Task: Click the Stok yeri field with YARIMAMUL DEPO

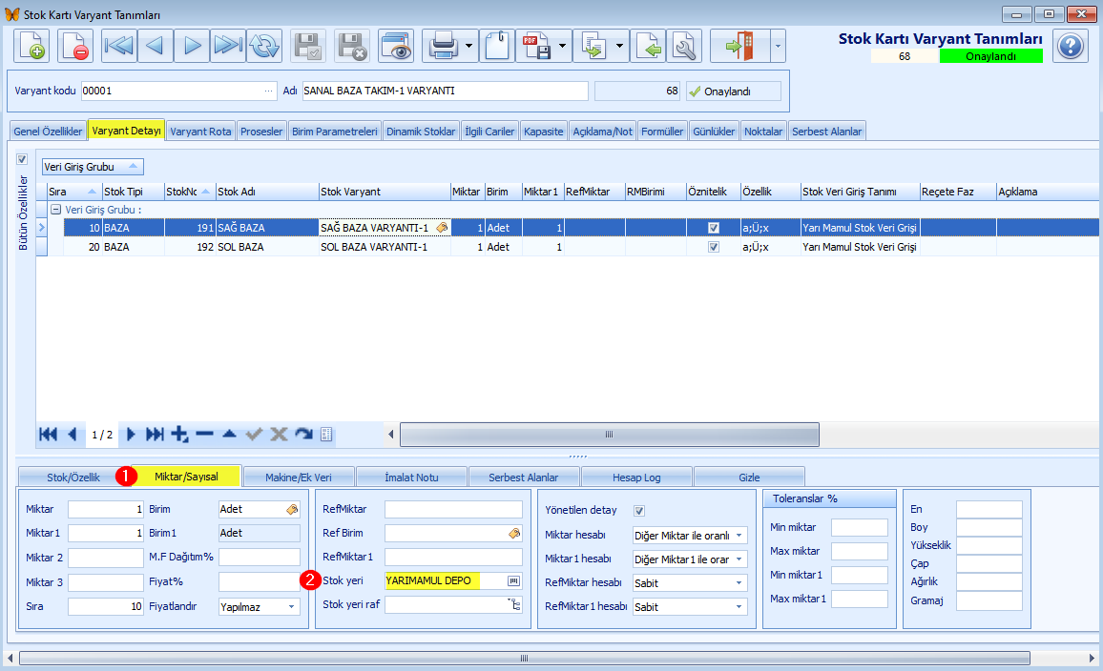Action: pyautogui.click(x=453, y=580)
